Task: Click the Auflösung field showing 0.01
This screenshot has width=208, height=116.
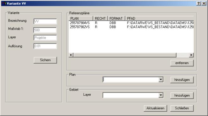Action: pyautogui.click(x=45, y=46)
